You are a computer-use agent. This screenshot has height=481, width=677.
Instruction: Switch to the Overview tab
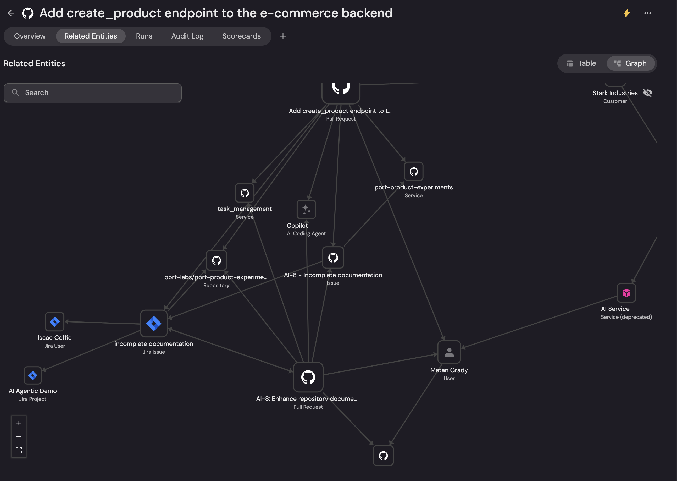(x=30, y=36)
